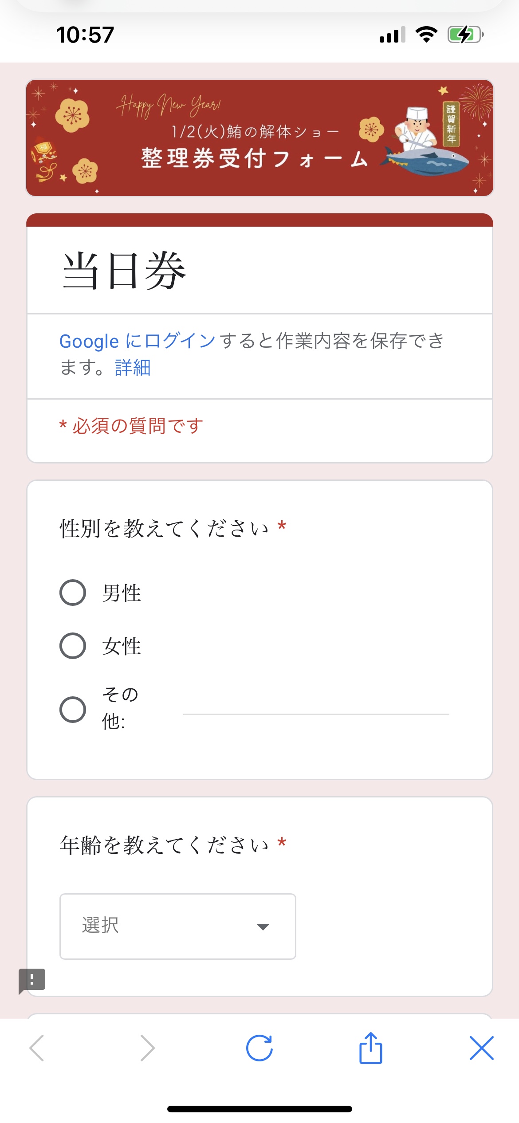Tap the browser forward arrow
This screenshot has width=519, height=1123.
147,1048
